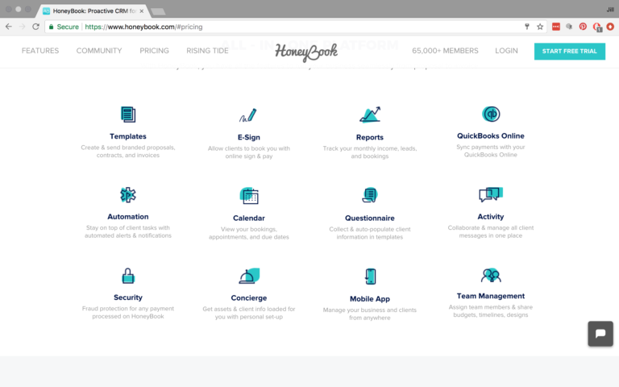This screenshot has height=387, width=619.
Task: Click the Concierge bell icon
Action: pyautogui.click(x=248, y=277)
